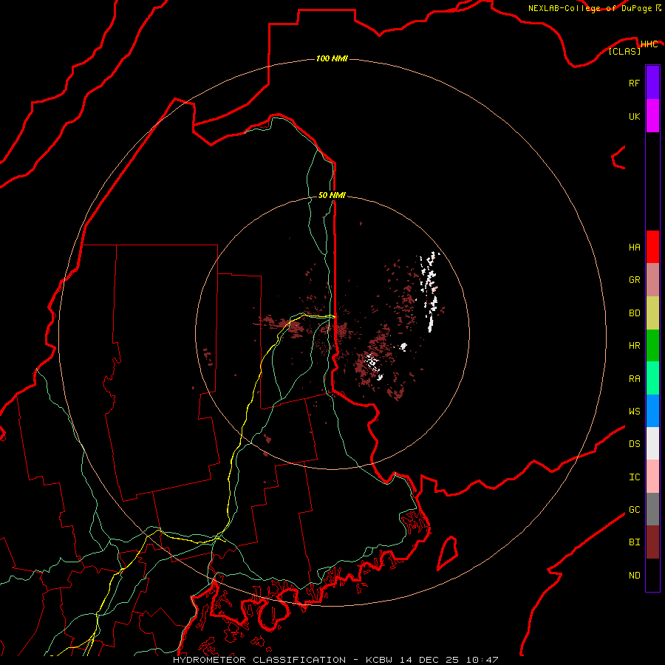Click the BI legend label
Viewport: 665px width, 665px height.
[634, 542]
